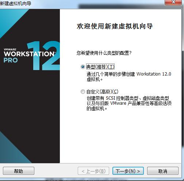Click the Workstation 12.0 typical description text
184x181 pixels.
tap(129, 77)
